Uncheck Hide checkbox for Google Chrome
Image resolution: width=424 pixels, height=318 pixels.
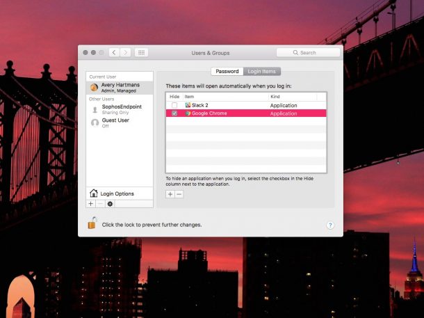click(x=174, y=113)
